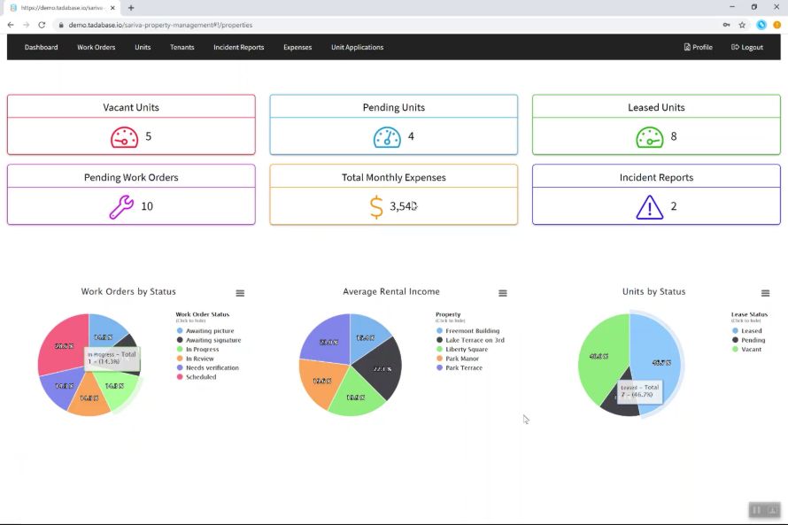
Task: Click the blue browser extension icon
Action: (x=761, y=25)
